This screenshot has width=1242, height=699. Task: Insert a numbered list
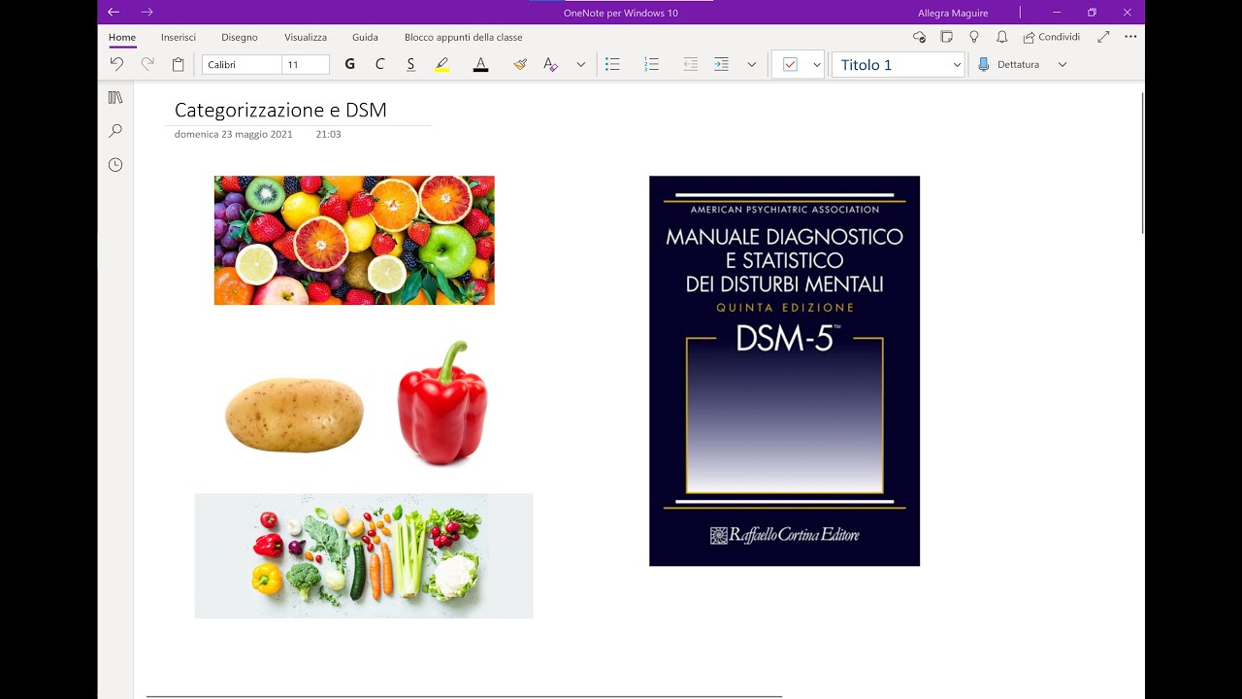click(x=651, y=64)
